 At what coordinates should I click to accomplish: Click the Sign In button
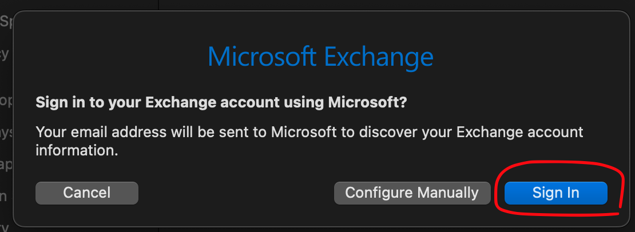(555, 193)
